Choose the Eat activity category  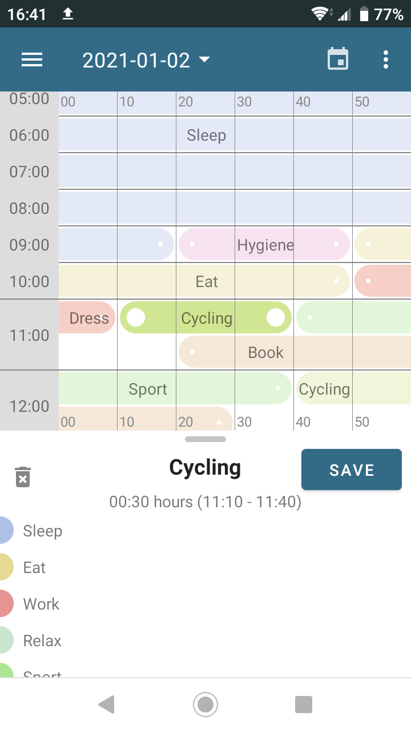click(x=34, y=567)
